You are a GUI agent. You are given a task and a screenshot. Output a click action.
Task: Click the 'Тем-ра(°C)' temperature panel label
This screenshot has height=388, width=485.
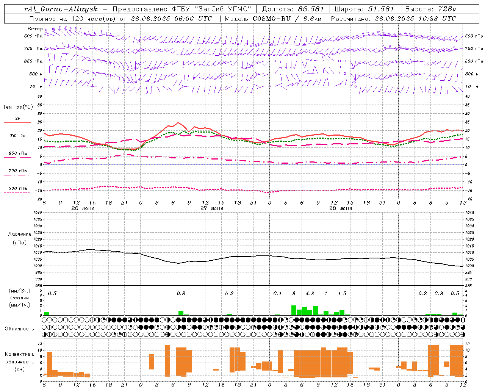pyautogui.click(x=18, y=107)
